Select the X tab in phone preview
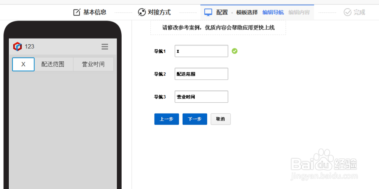Viewport: 379px width, 189px height. (23, 64)
